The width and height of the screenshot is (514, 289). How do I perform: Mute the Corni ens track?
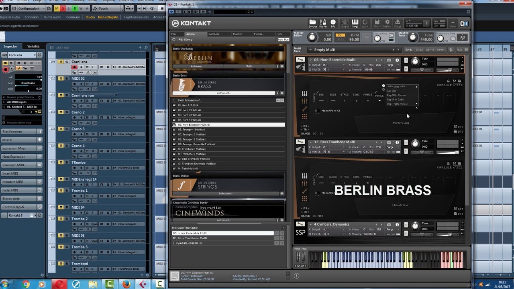click(61, 62)
